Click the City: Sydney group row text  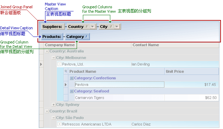[68, 105]
